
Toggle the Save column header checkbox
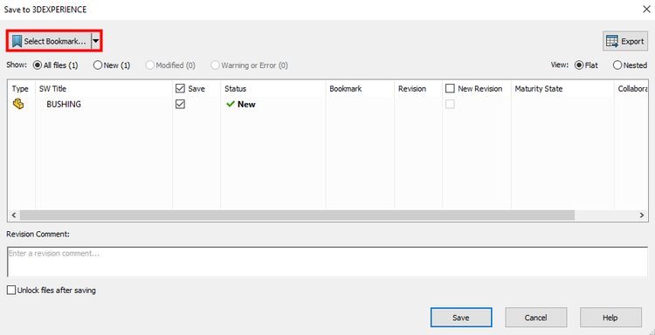(180, 88)
